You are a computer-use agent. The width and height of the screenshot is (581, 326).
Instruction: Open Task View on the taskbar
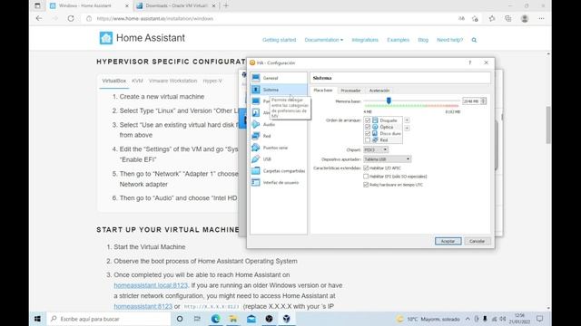click(197, 319)
